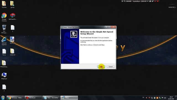177x100 pixels.
Task: Click the orange tray icon
Action: coord(157,98)
